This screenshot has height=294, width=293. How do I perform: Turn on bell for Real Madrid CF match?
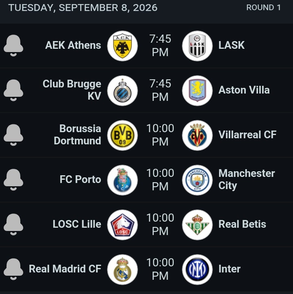(x=13, y=269)
